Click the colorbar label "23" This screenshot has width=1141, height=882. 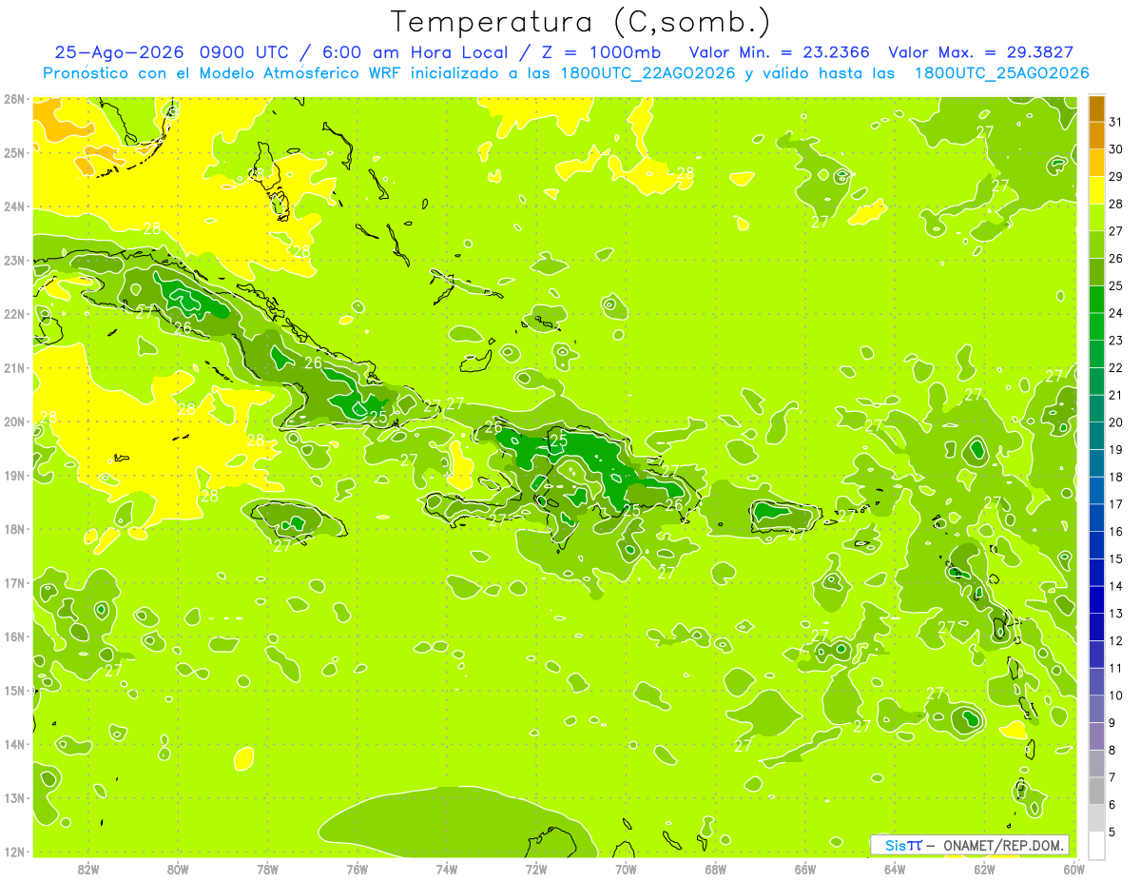pyautogui.click(x=1116, y=340)
